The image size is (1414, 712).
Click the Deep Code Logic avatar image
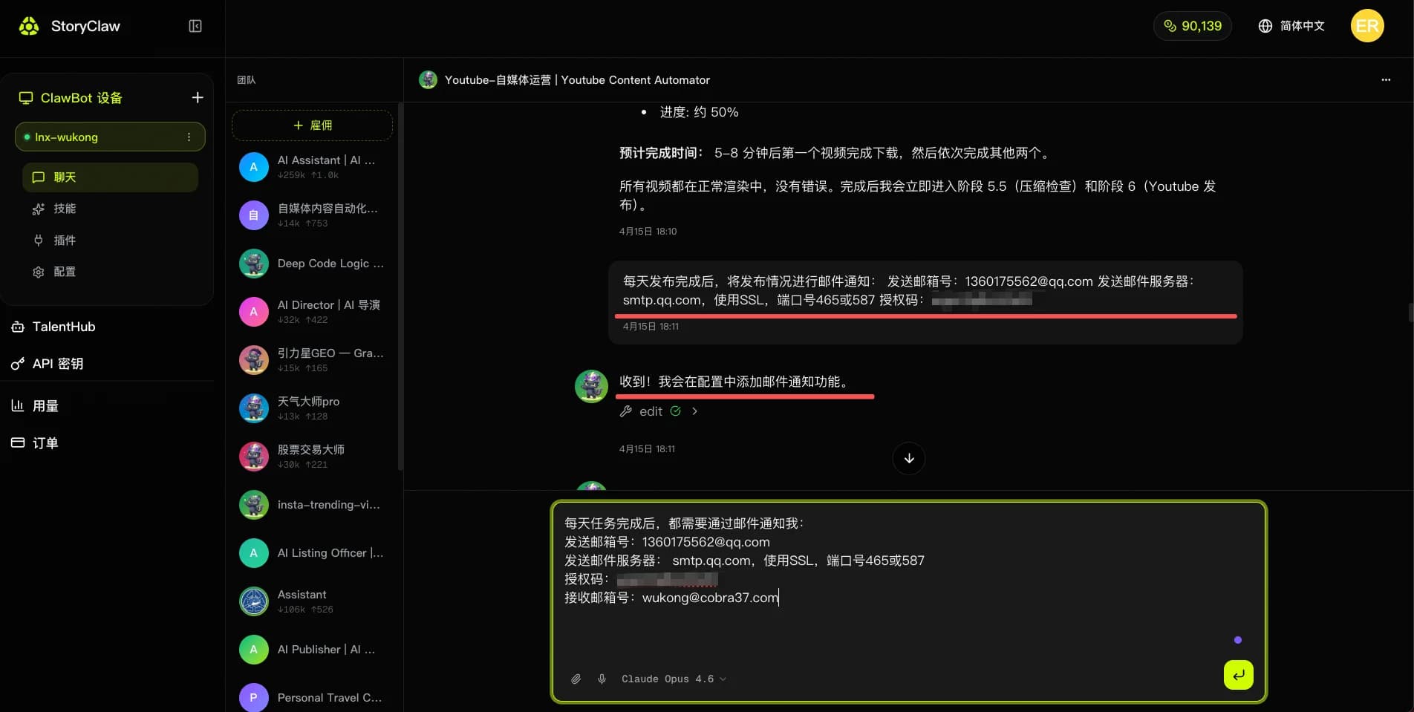[254, 264]
